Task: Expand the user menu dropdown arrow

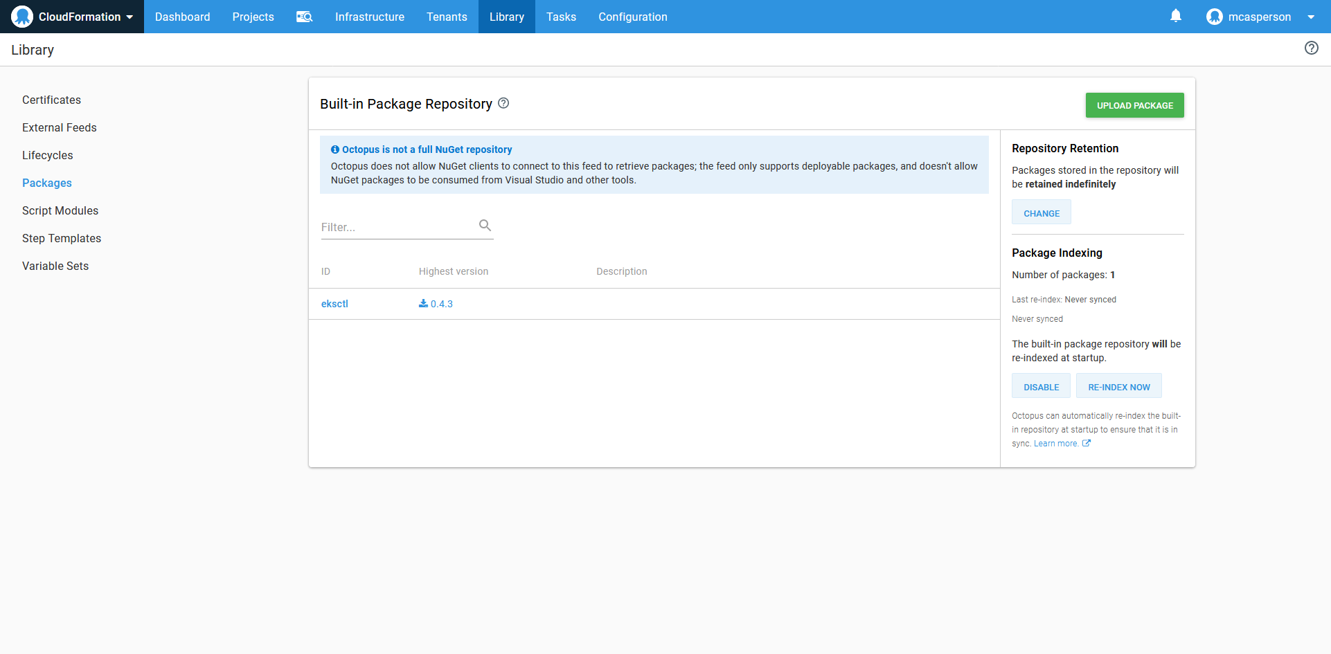Action: pyautogui.click(x=1310, y=17)
